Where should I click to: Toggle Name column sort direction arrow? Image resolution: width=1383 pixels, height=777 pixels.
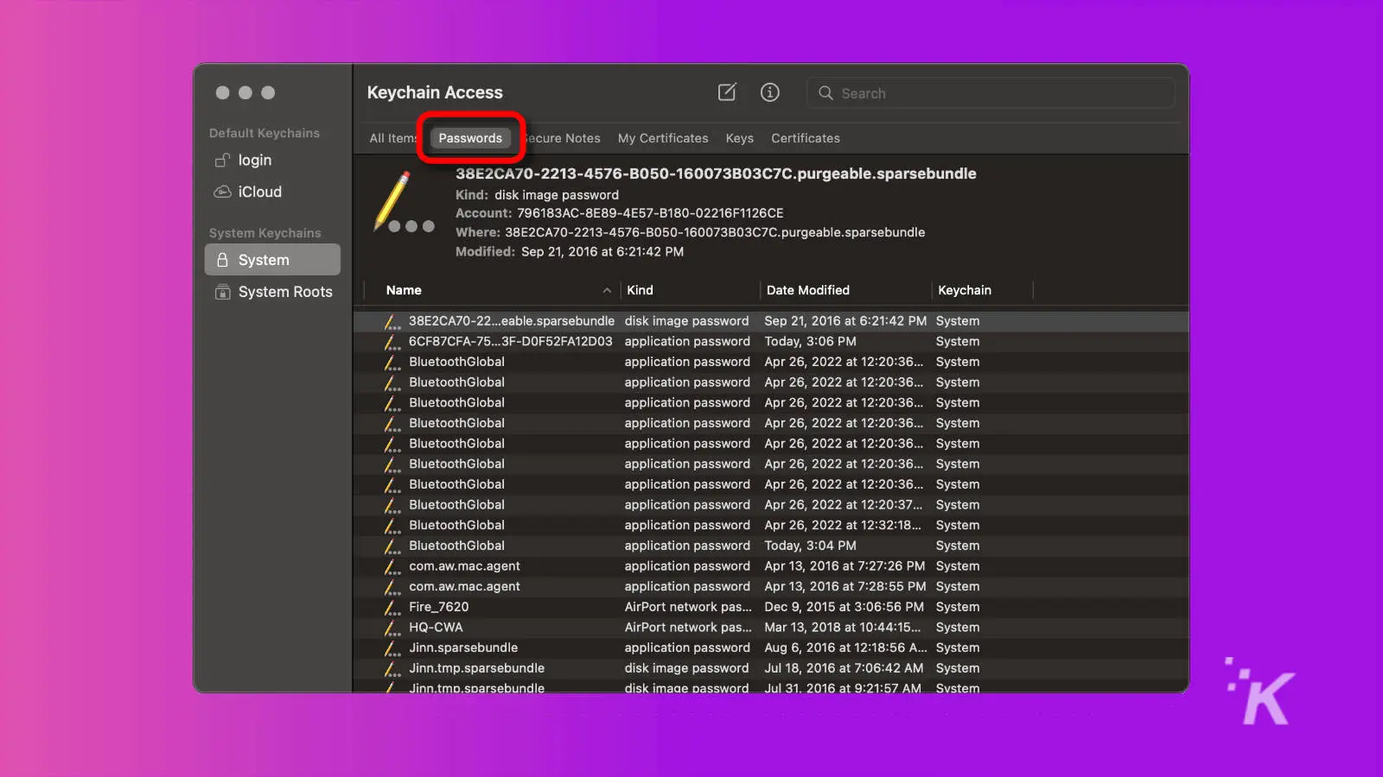click(607, 291)
